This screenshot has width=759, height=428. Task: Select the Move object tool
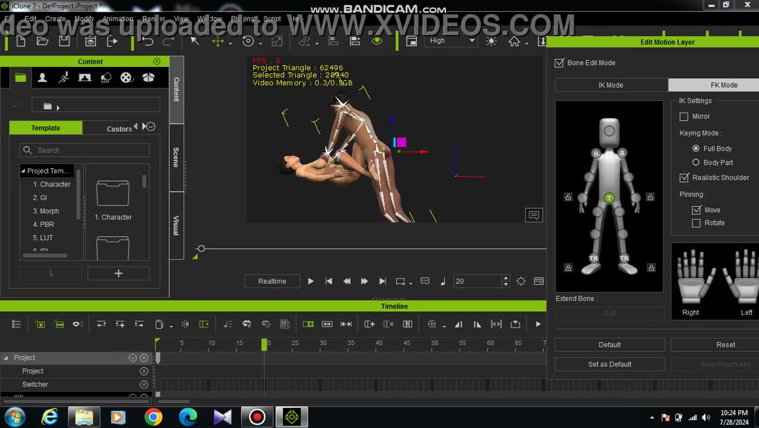click(x=217, y=41)
